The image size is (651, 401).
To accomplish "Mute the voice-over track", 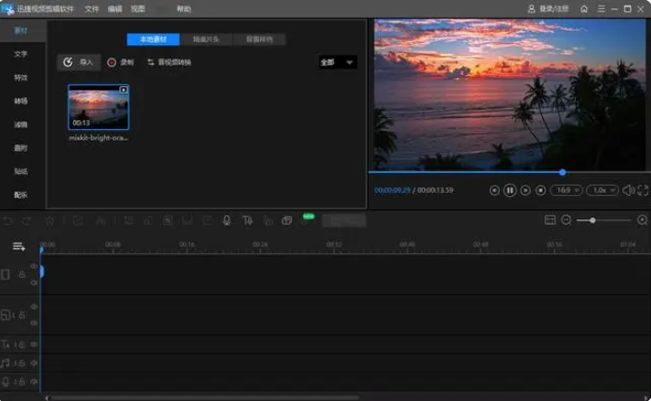I will point(34,381).
